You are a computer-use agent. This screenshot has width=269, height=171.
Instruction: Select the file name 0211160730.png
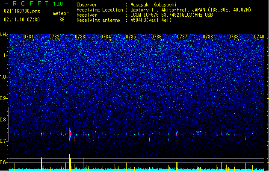pyautogui.click(x=22, y=11)
